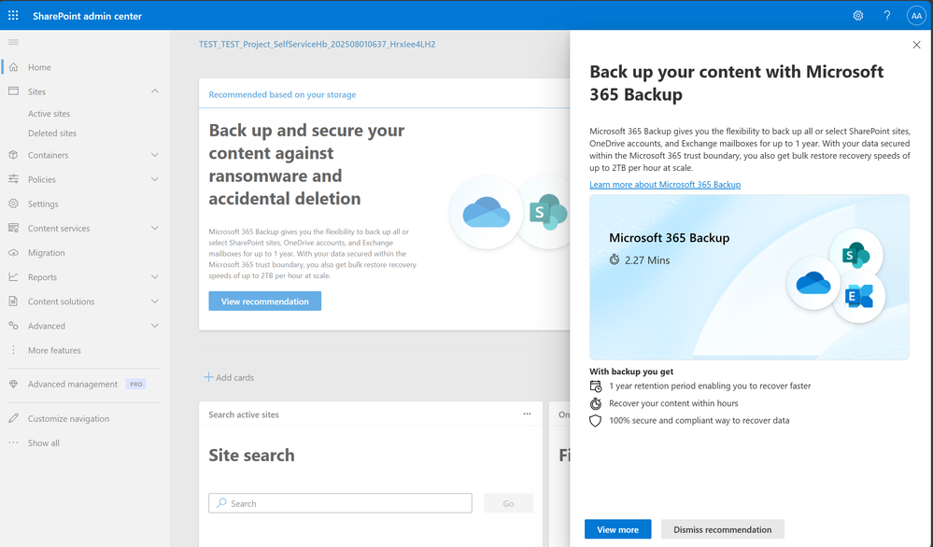Click 'Recover your content within hours' text

[673, 403]
